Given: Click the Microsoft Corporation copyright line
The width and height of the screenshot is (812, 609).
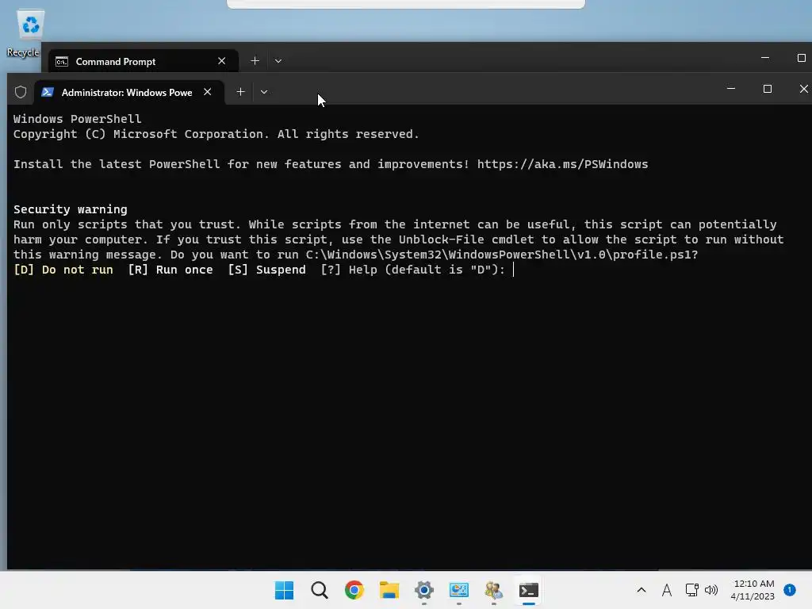Looking at the screenshot, I should coord(216,134).
